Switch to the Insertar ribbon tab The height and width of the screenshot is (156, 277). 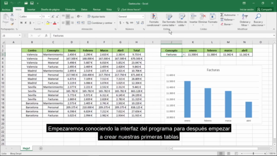tap(31, 10)
